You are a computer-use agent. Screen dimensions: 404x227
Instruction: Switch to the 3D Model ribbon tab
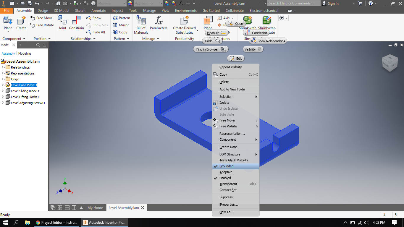[x=61, y=10]
